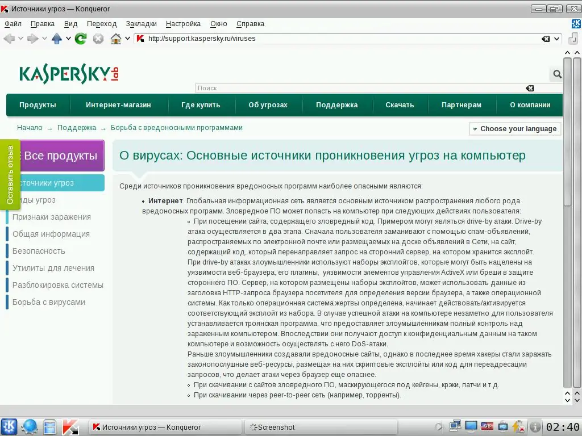Open the Choose your language dropdown
Viewport: 582px width, 436px height.
point(514,129)
